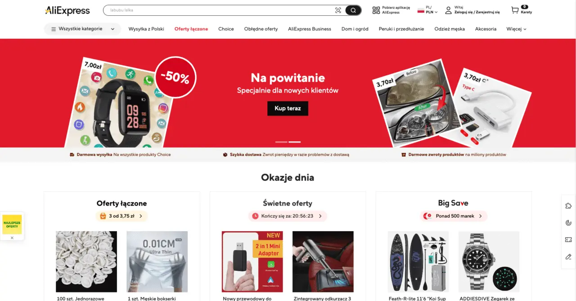Image resolution: width=576 pixels, height=301 pixels.
Task: Click the user account profile icon
Action: tap(448, 10)
